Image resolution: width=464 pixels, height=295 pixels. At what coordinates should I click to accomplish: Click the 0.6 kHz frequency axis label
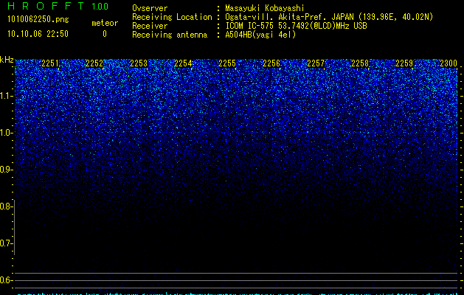tap(6, 280)
